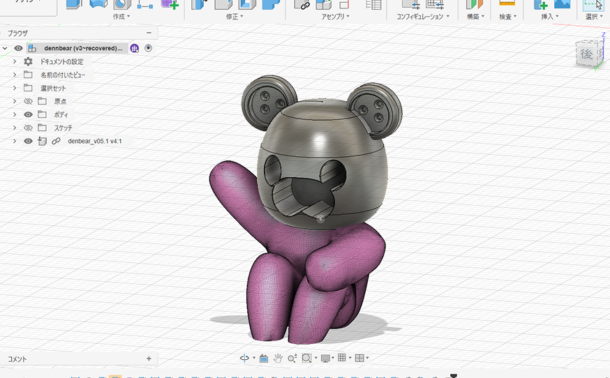Activate the Pan hand tool

[278, 358]
